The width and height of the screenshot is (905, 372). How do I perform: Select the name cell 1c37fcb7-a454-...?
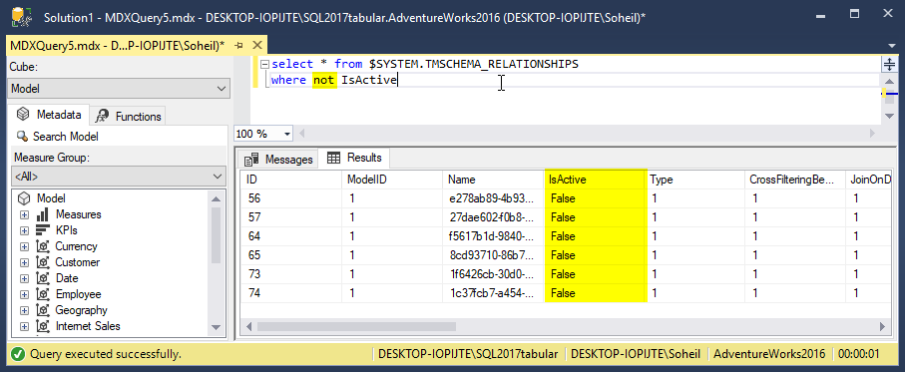pyautogui.click(x=493, y=293)
